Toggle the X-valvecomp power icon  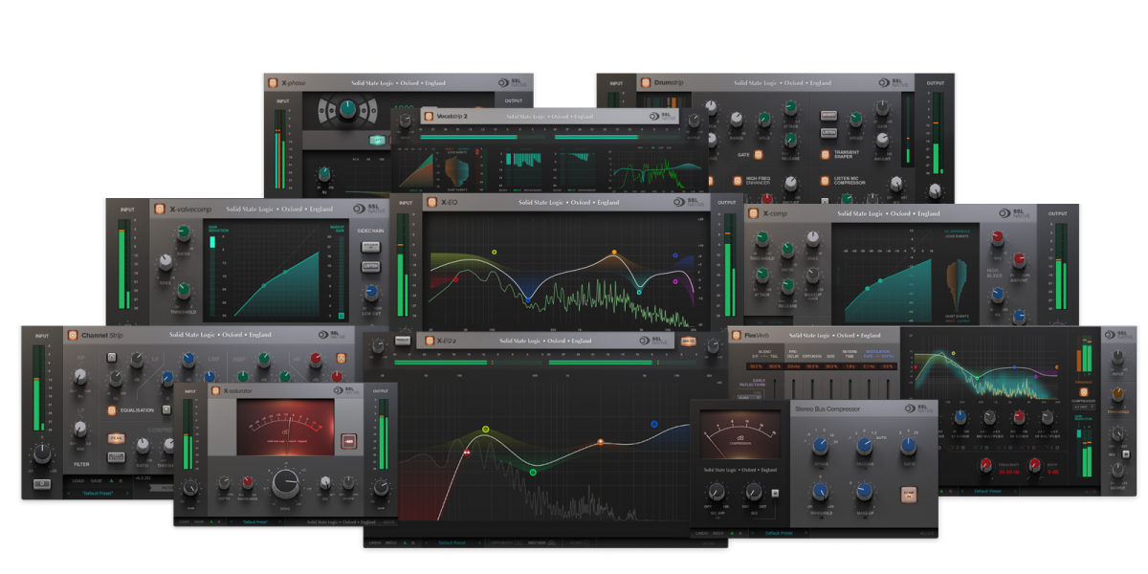(x=159, y=209)
